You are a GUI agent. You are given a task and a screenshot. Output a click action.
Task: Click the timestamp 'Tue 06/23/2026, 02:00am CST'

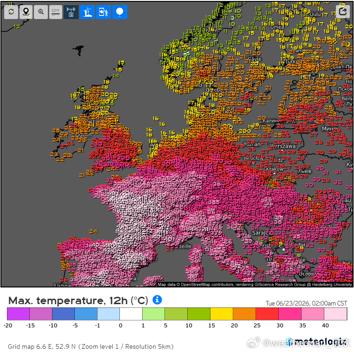click(306, 303)
